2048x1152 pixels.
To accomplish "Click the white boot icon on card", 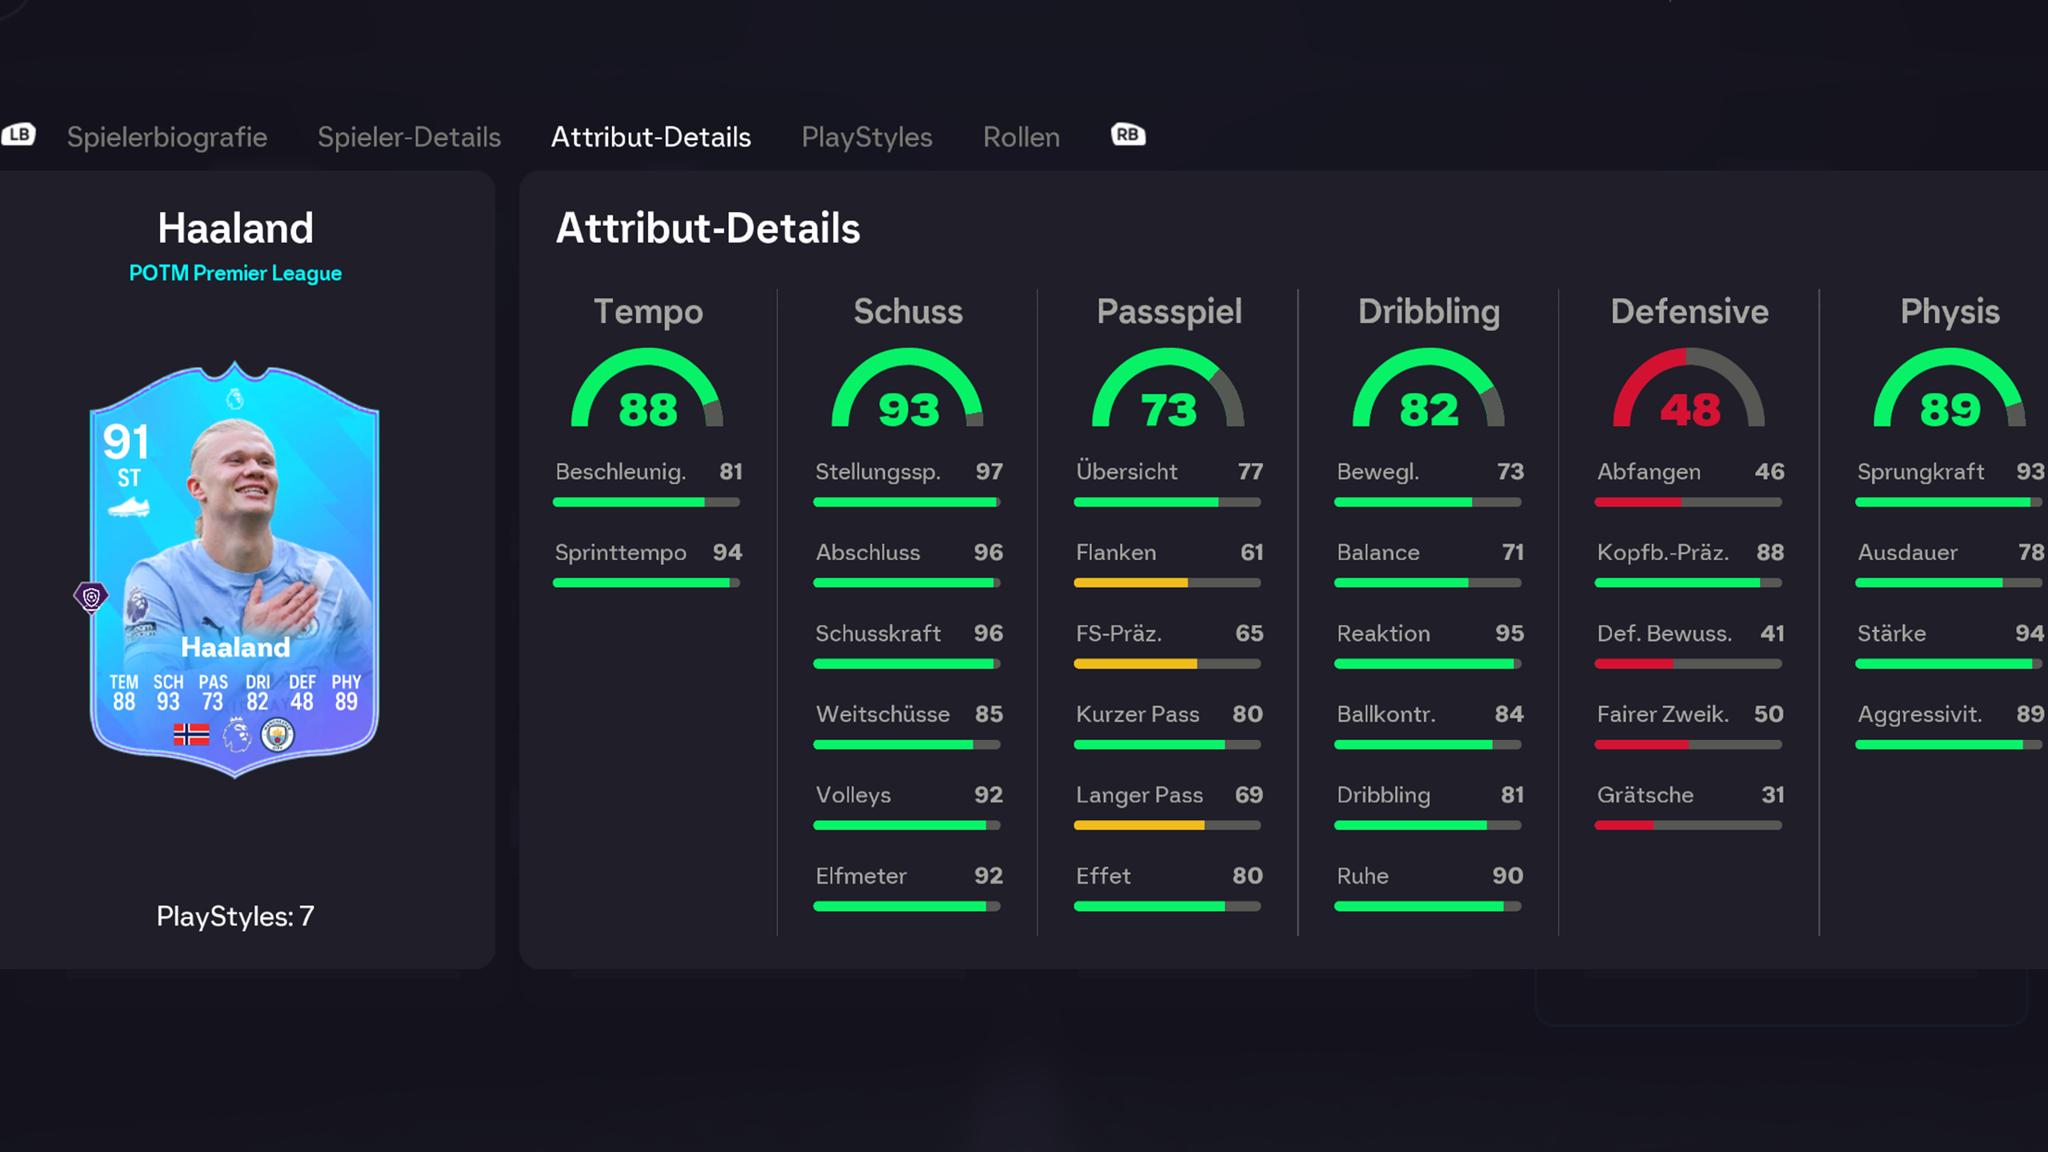I will point(129,507).
